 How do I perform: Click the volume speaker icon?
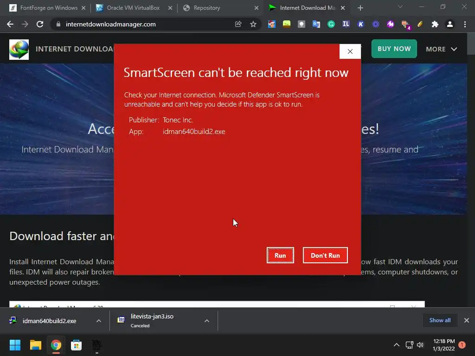[420, 345]
